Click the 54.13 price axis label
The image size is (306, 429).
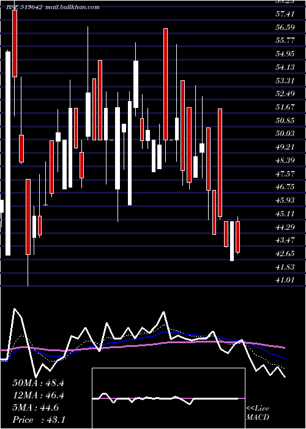tap(285, 67)
